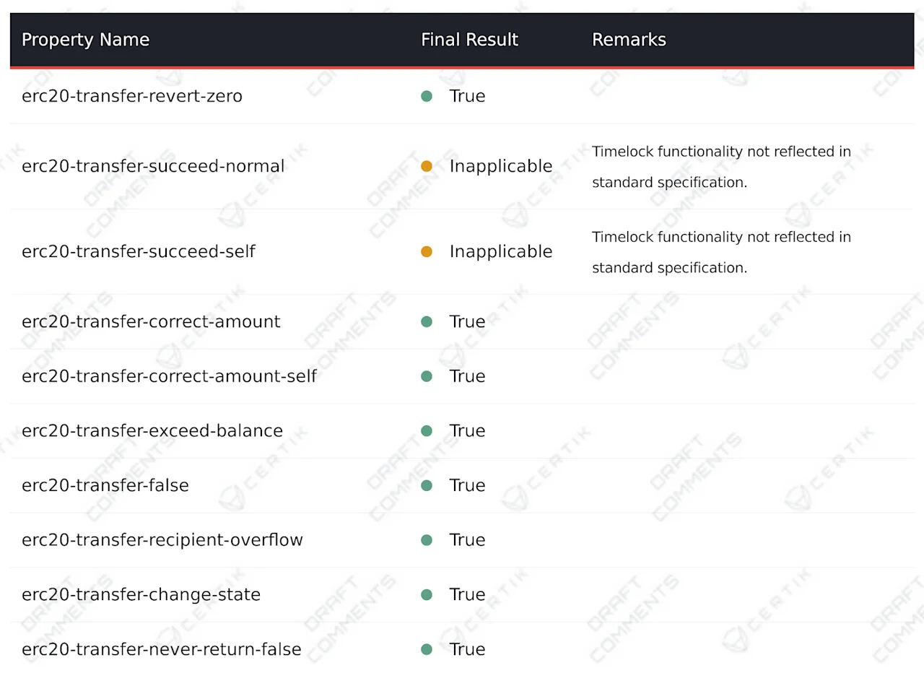Image resolution: width=924 pixels, height=673 pixels.
Task: Select erc20-transfer-succeed-normal property name
Action: point(153,166)
